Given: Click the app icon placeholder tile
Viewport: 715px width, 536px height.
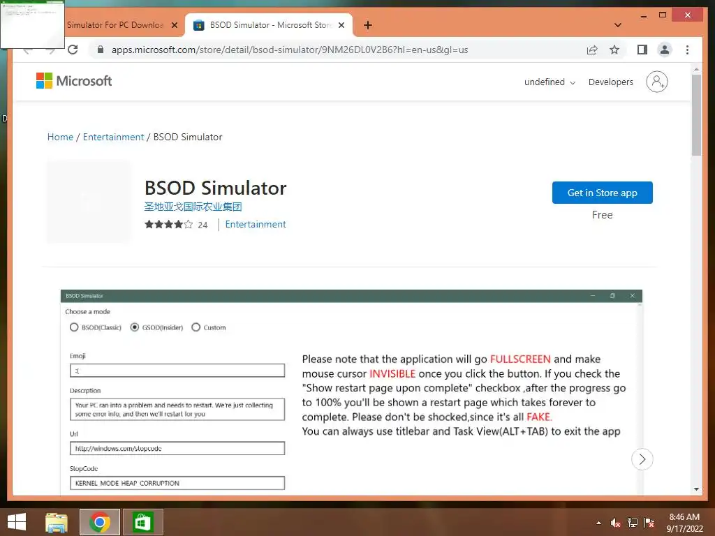Looking at the screenshot, I should (x=89, y=202).
